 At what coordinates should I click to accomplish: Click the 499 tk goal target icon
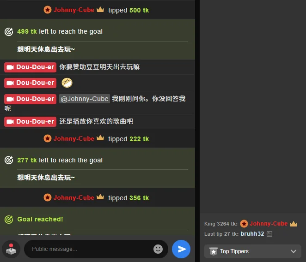point(9,31)
